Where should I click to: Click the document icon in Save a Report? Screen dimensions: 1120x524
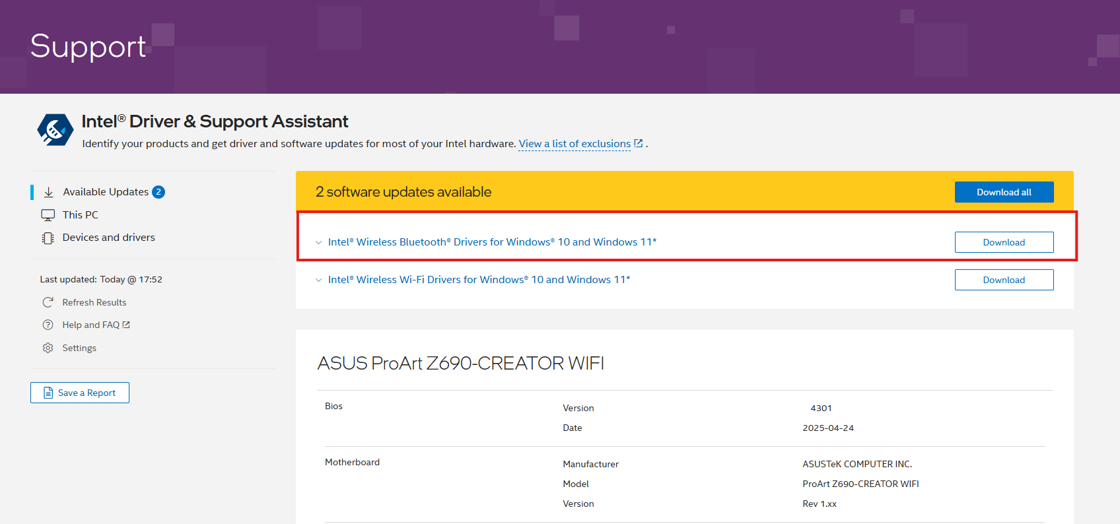click(48, 393)
